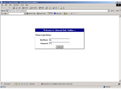Go to the Home page icon
The height and width of the screenshot is (90, 121).
point(19,8)
